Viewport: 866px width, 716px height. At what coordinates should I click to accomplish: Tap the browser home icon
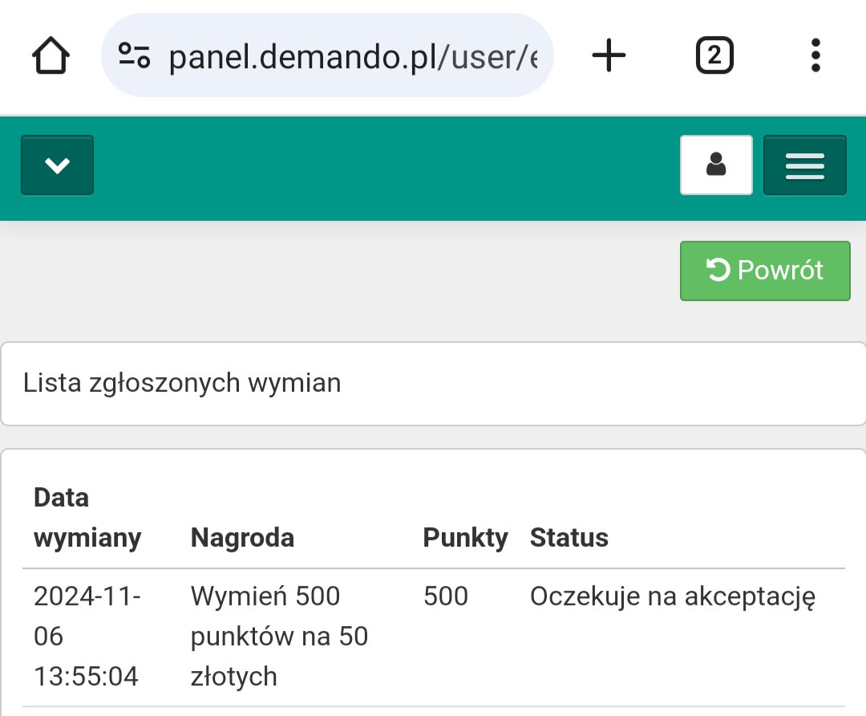pos(51,56)
